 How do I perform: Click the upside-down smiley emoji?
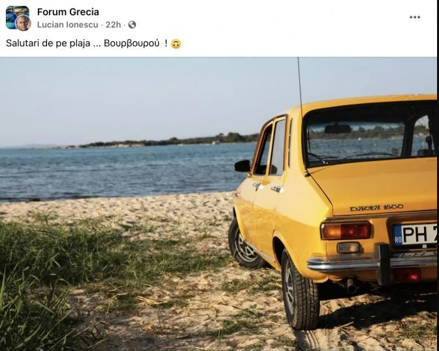176,44
